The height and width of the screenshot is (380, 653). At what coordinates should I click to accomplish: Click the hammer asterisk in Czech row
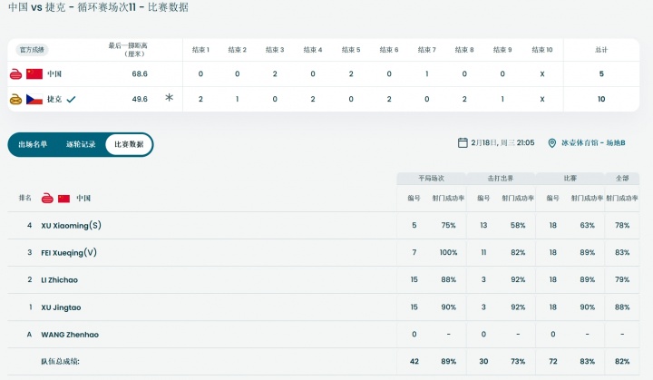(169, 98)
